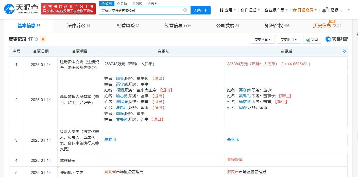The image size is (358, 177).
Task: Click the 天眼查 watermark logo beside 导出
Action: [x=337, y=39]
